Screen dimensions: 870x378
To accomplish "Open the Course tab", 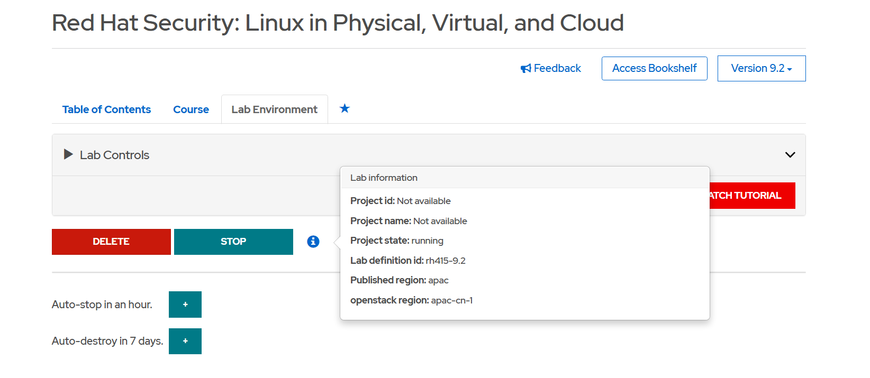I will 191,109.
